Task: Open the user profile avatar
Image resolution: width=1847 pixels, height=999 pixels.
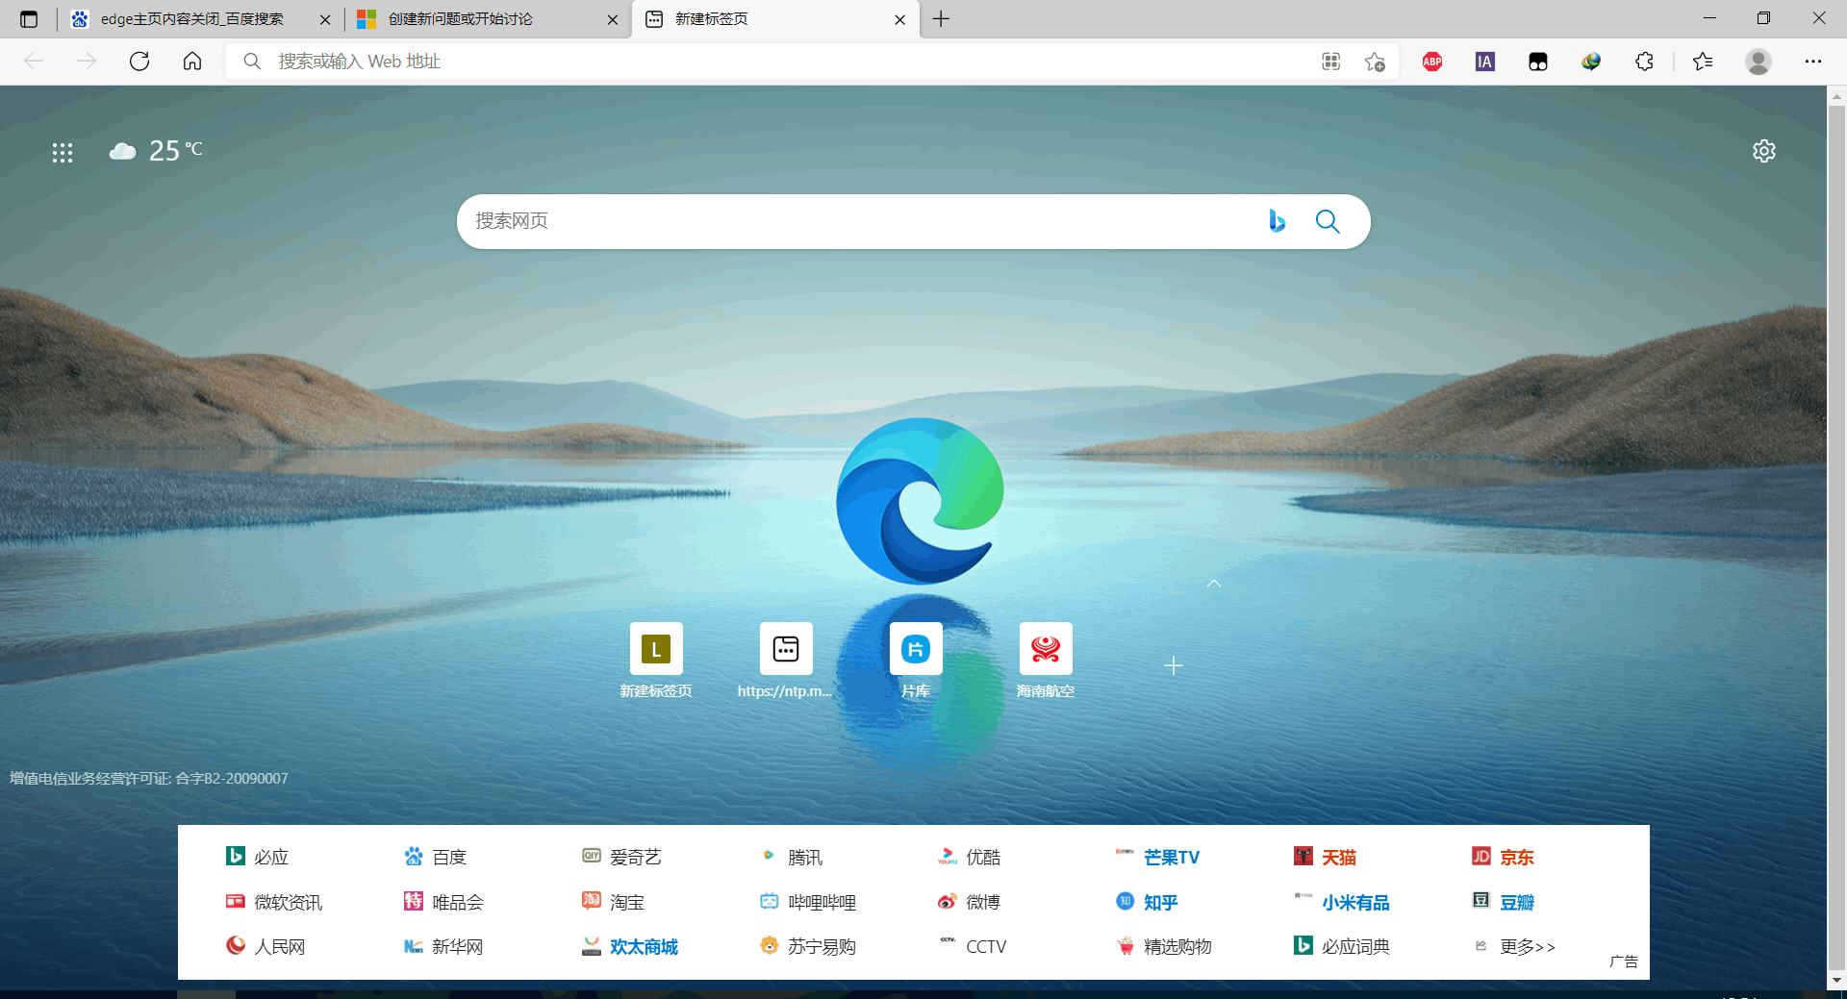Action: point(1758,62)
